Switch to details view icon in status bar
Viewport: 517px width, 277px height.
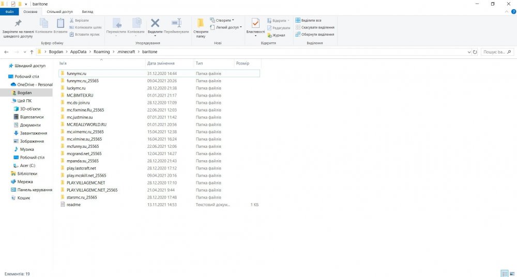click(x=505, y=274)
